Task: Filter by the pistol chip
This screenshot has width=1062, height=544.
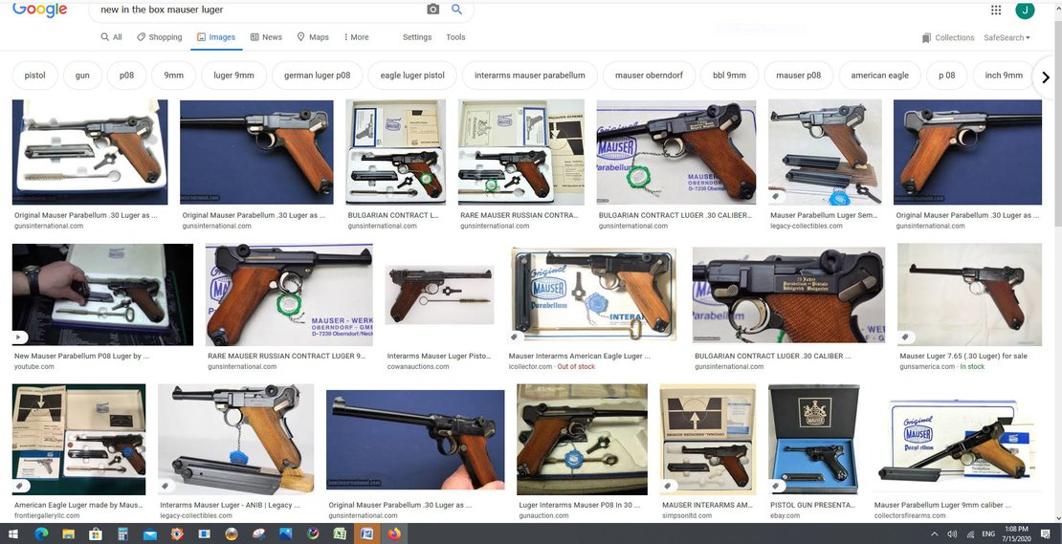Action: 35,76
